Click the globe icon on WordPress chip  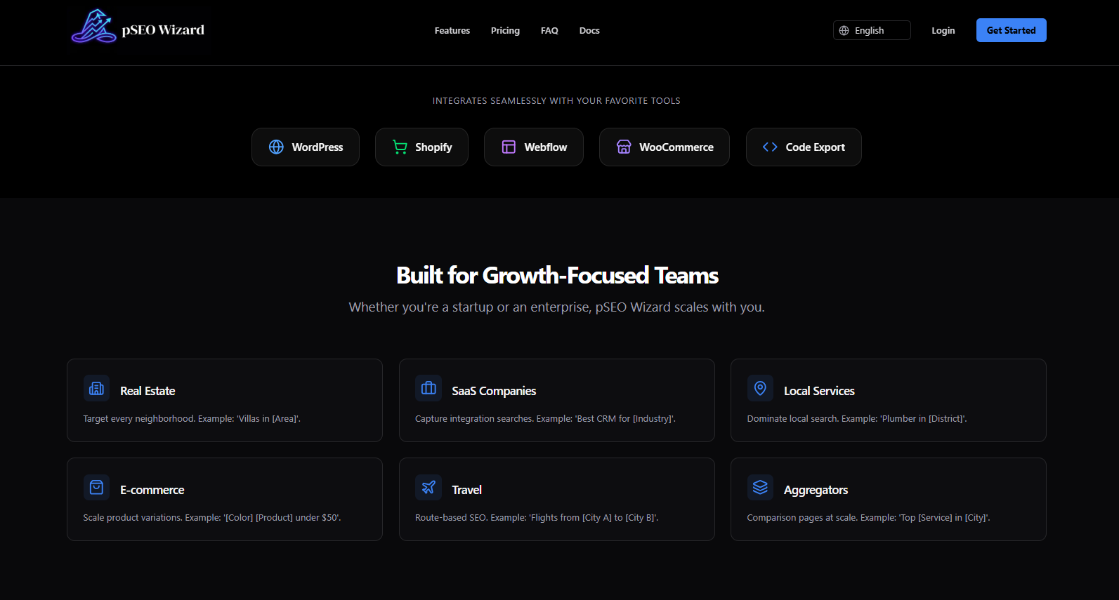coord(276,147)
